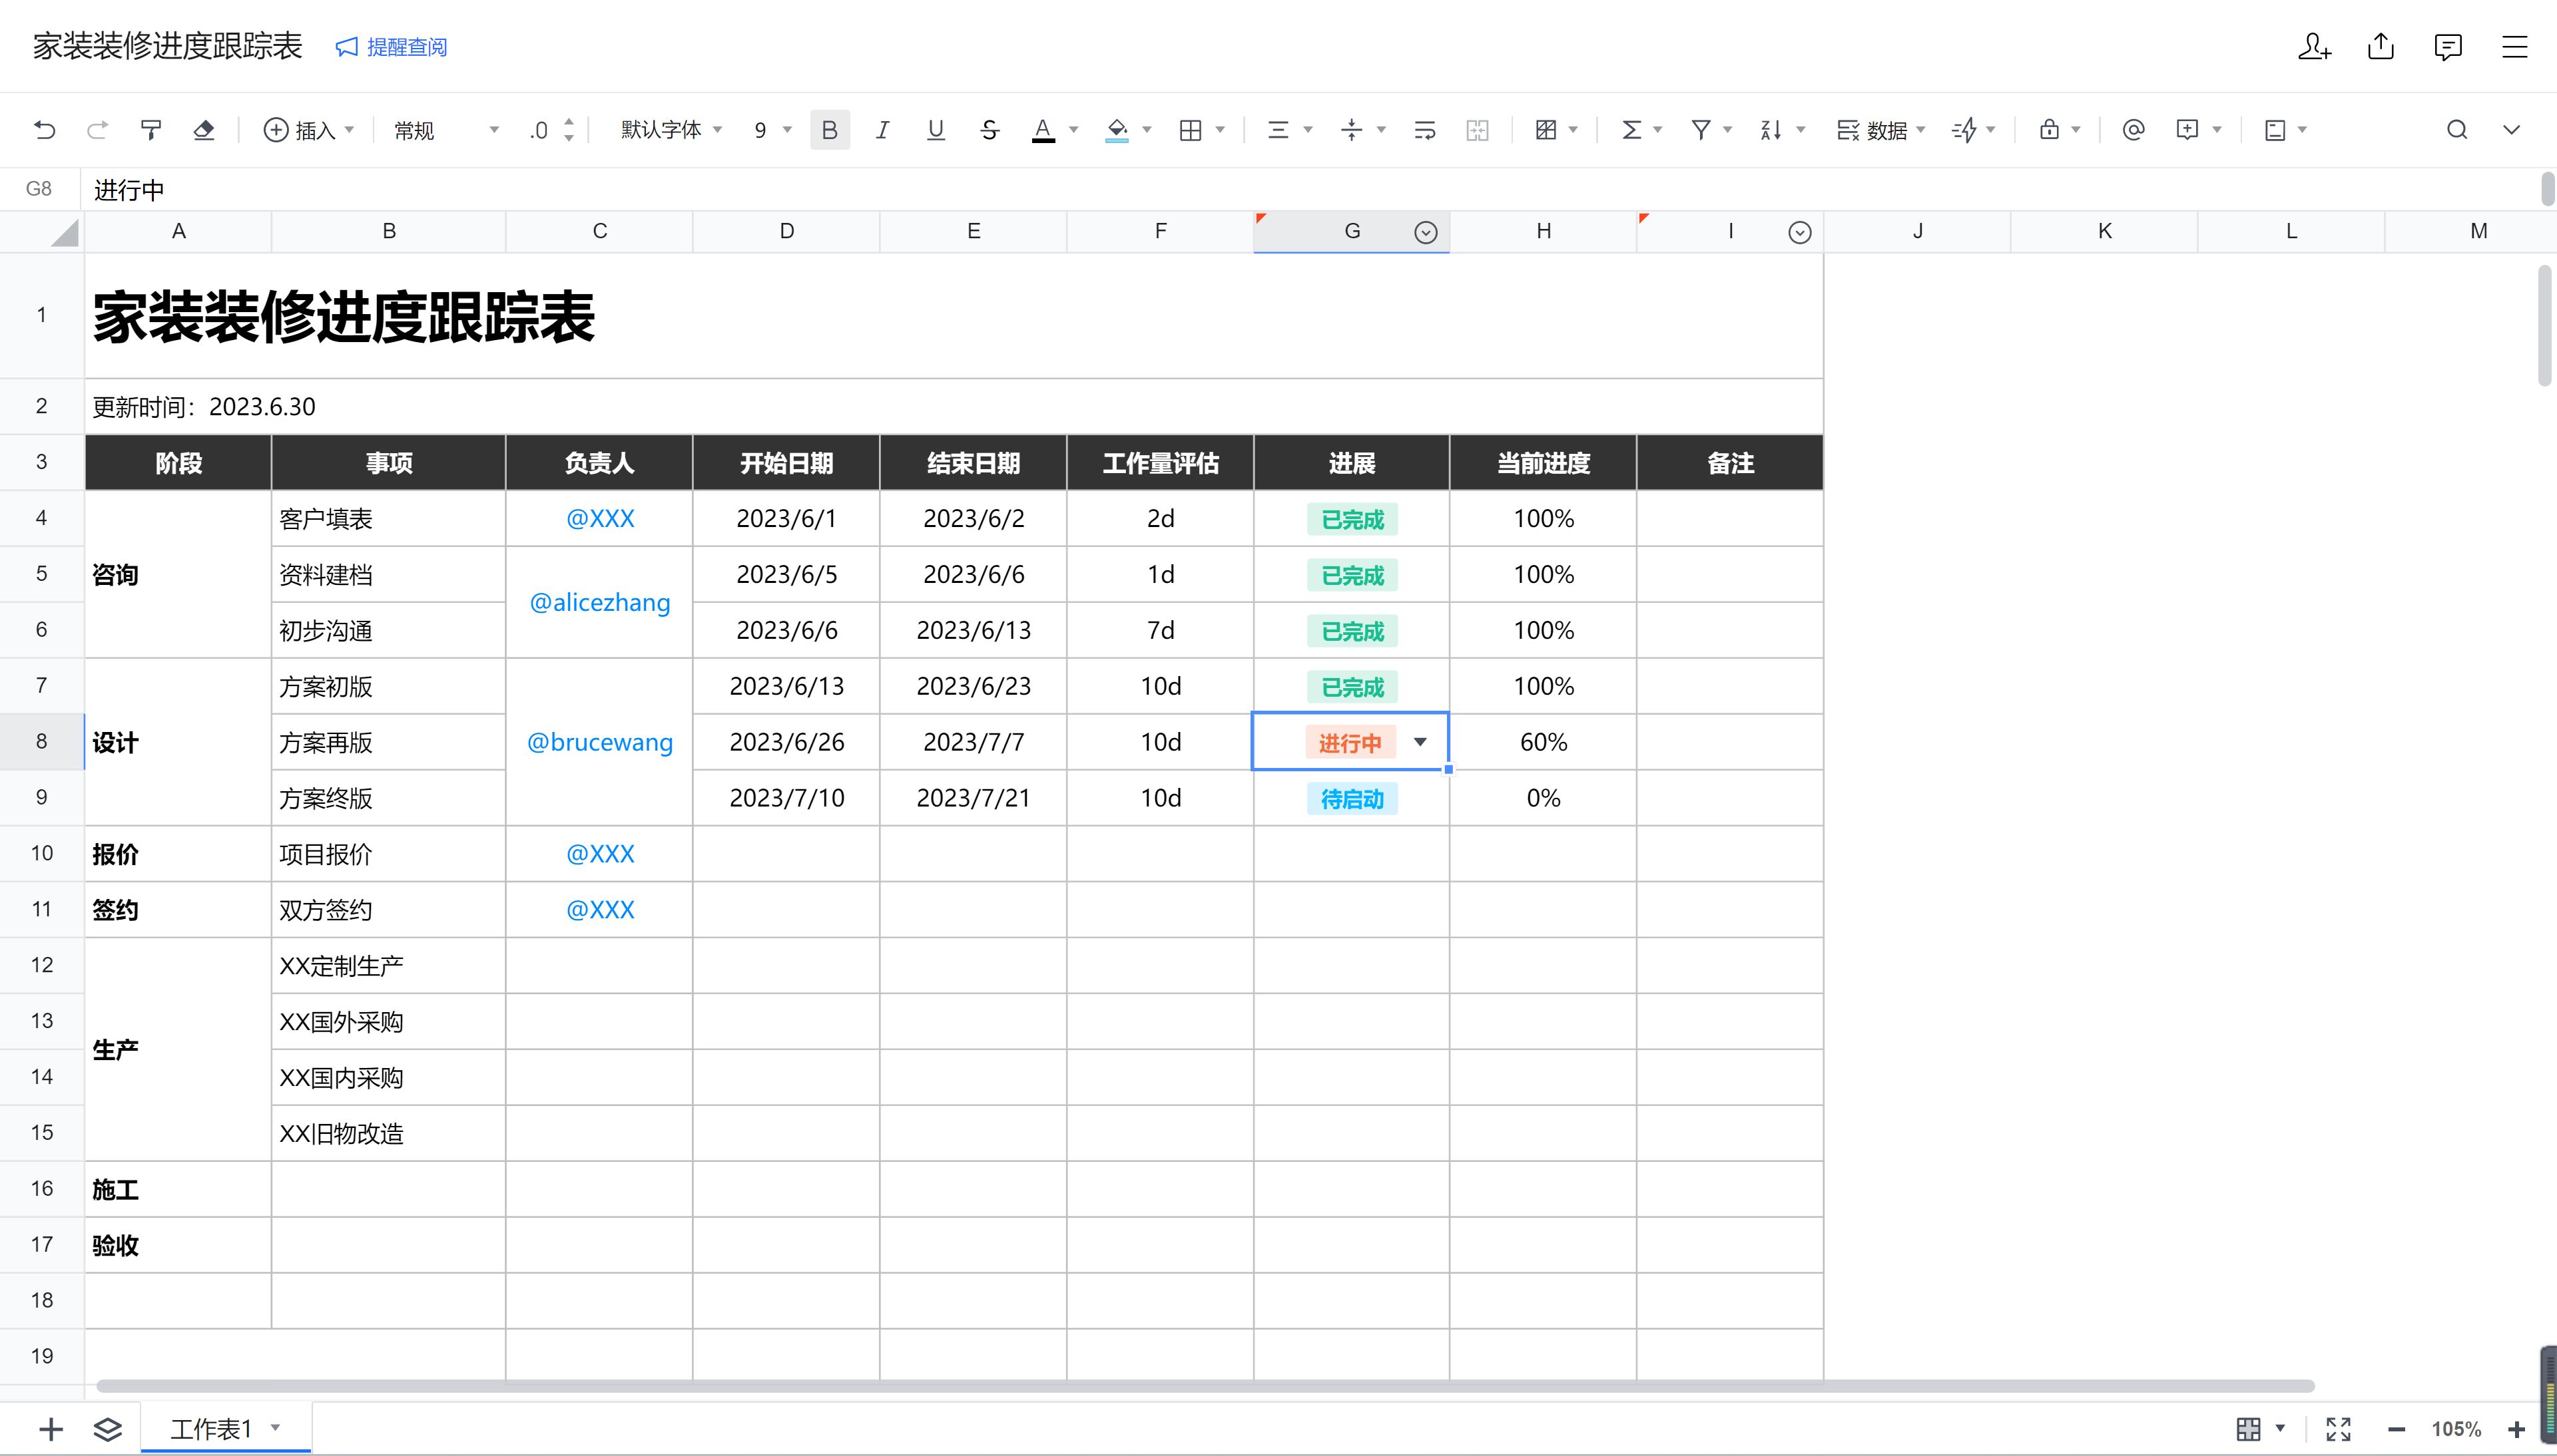Select column A header

pos(178,232)
